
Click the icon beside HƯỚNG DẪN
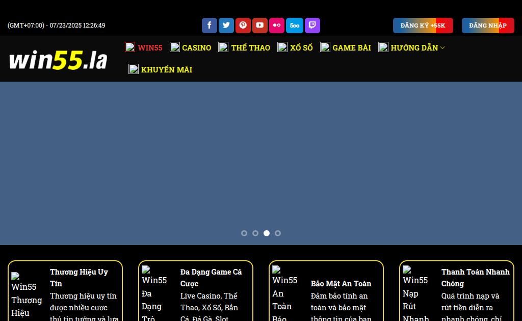pyautogui.click(x=383, y=47)
